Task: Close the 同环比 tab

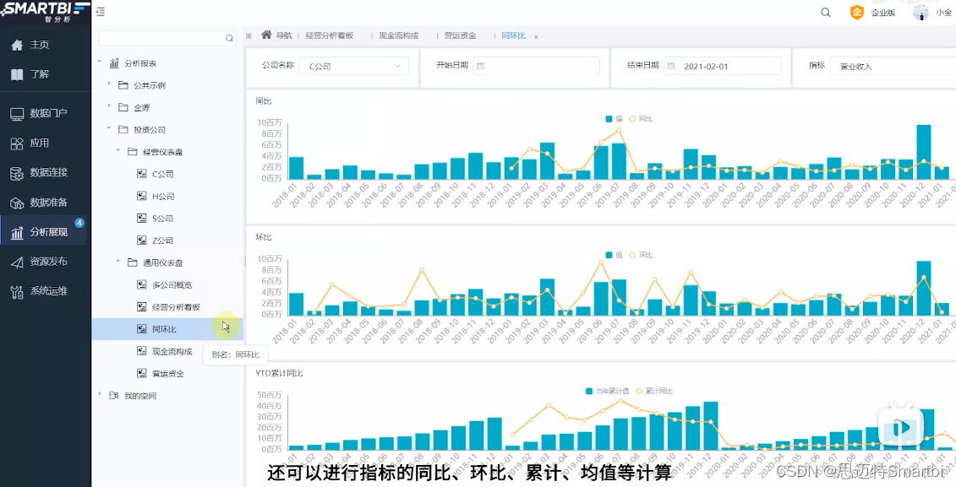Action: tap(536, 37)
